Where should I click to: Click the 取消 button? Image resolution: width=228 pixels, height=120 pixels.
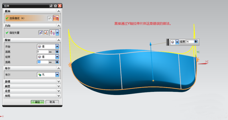point(52,102)
